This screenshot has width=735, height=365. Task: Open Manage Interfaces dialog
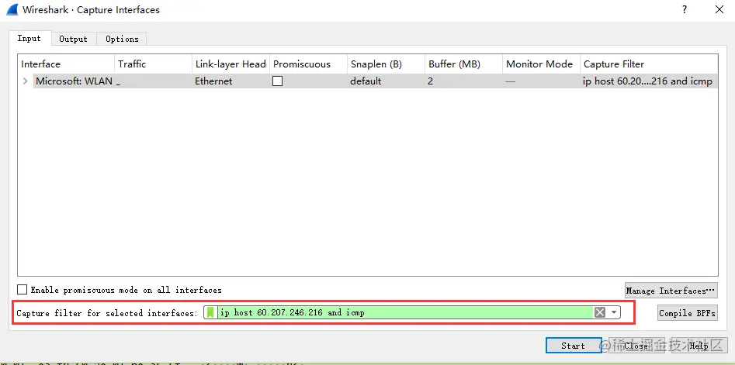click(x=671, y=291)
